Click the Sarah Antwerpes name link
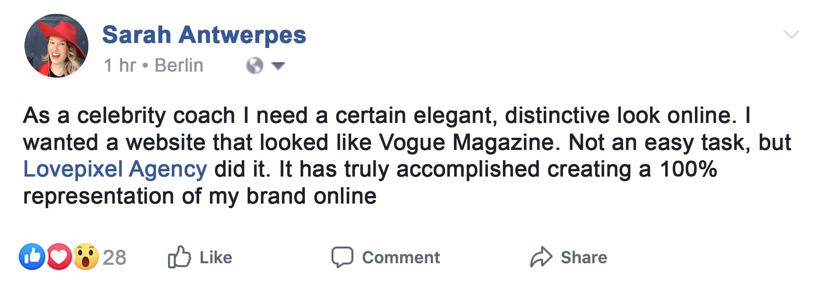Viewport: 823px width, 282px height. 204,35
